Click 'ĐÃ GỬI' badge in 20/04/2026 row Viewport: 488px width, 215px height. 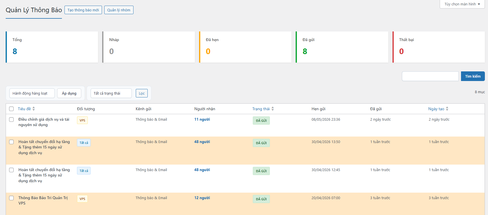click(261, 199)
